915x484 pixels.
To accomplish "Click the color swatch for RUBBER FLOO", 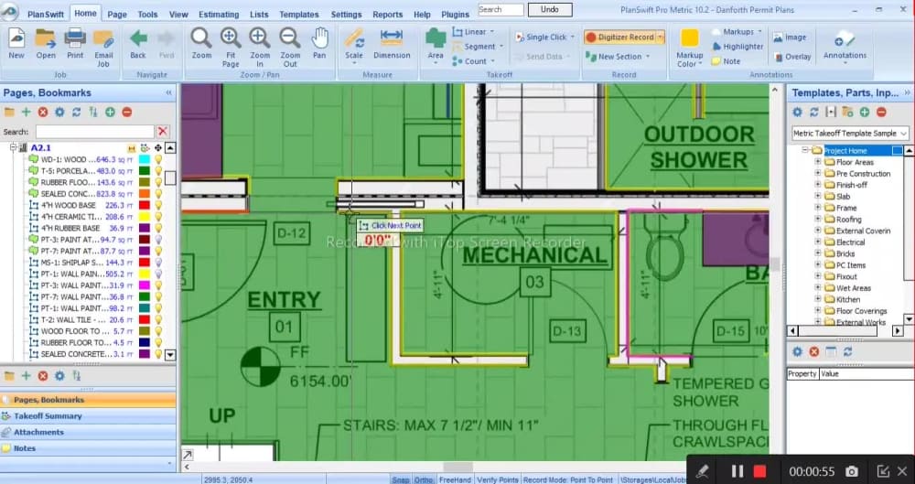I will point(144,183).
